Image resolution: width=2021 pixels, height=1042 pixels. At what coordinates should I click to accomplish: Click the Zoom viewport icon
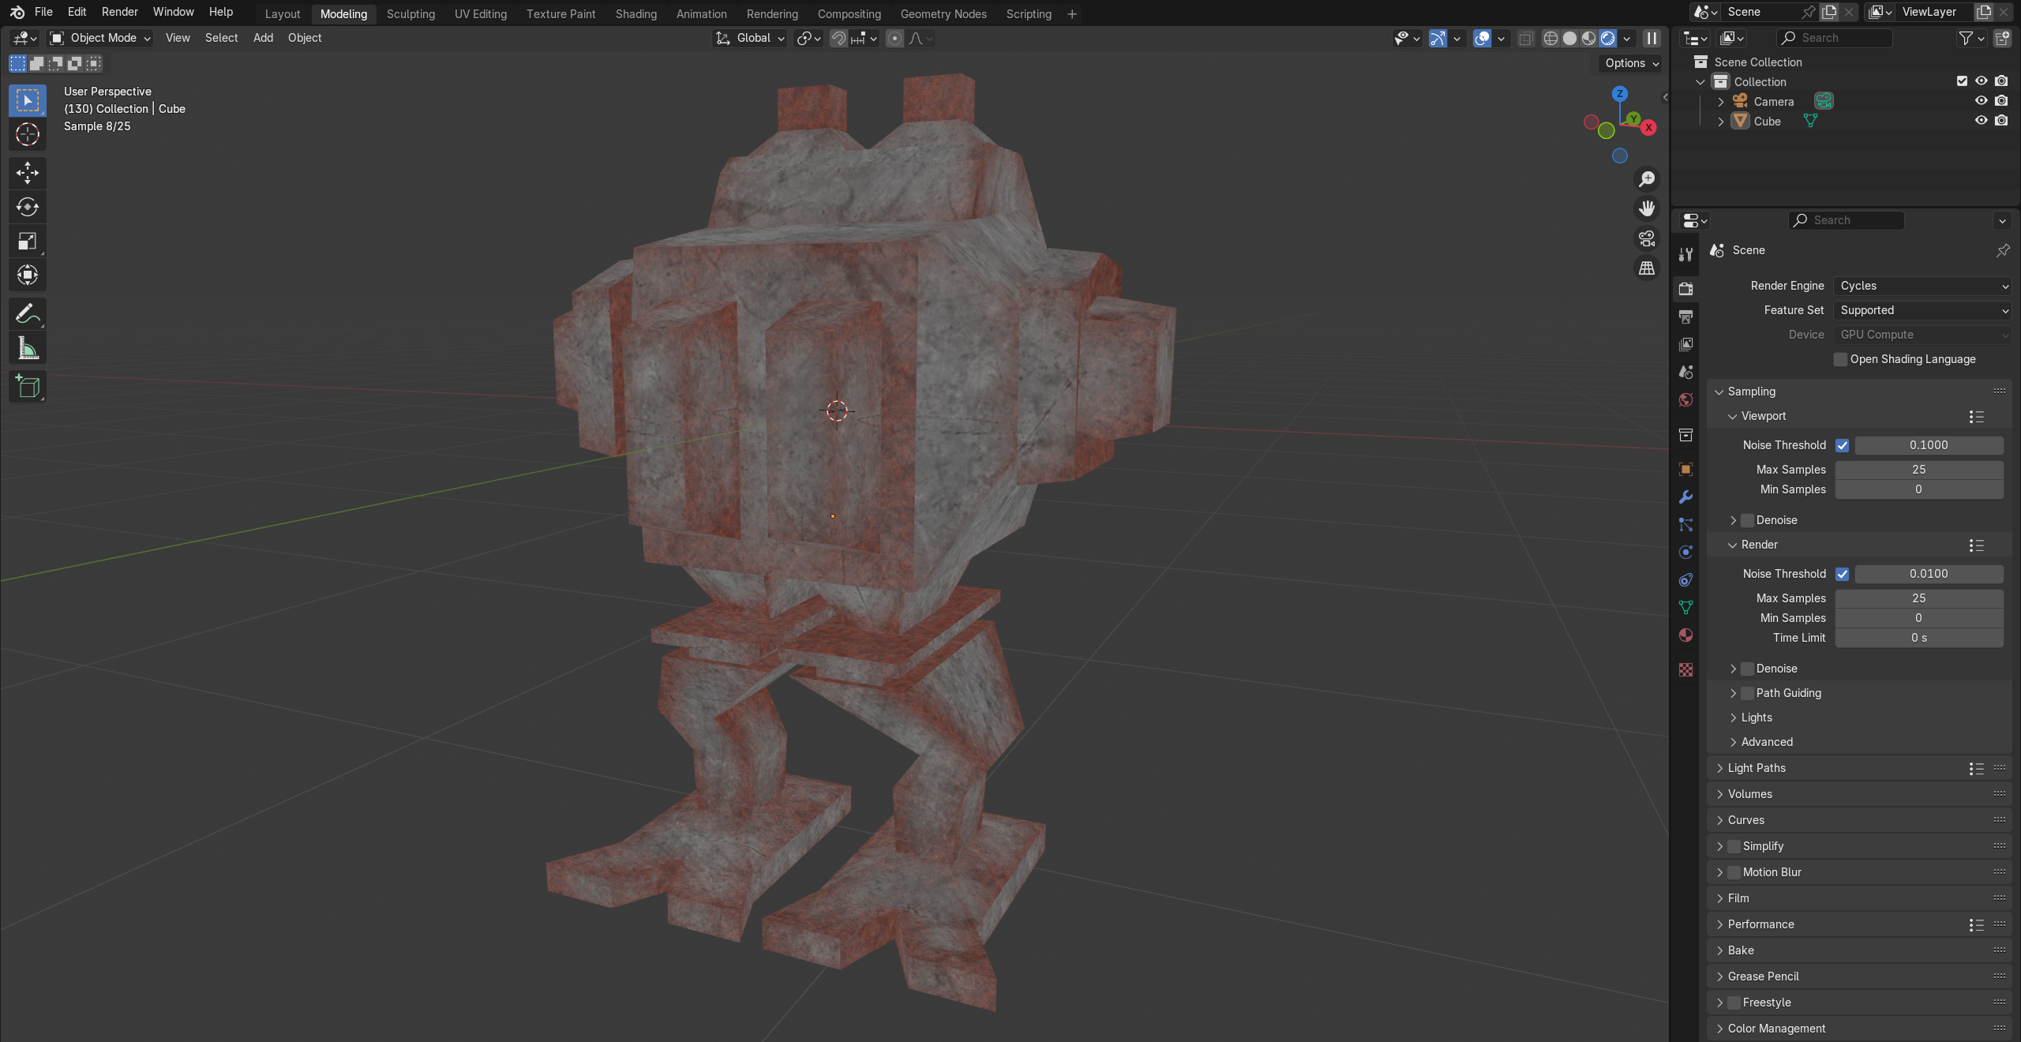[1647, 179]
